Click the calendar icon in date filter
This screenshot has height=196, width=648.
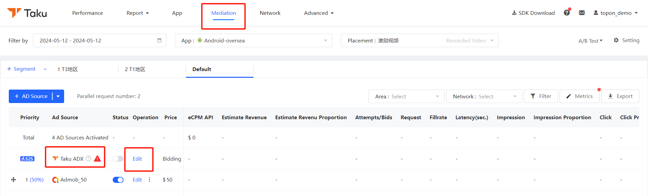pos(159,40)
